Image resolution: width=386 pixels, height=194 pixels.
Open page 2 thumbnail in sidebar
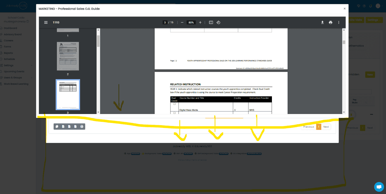tap(68, 56)
